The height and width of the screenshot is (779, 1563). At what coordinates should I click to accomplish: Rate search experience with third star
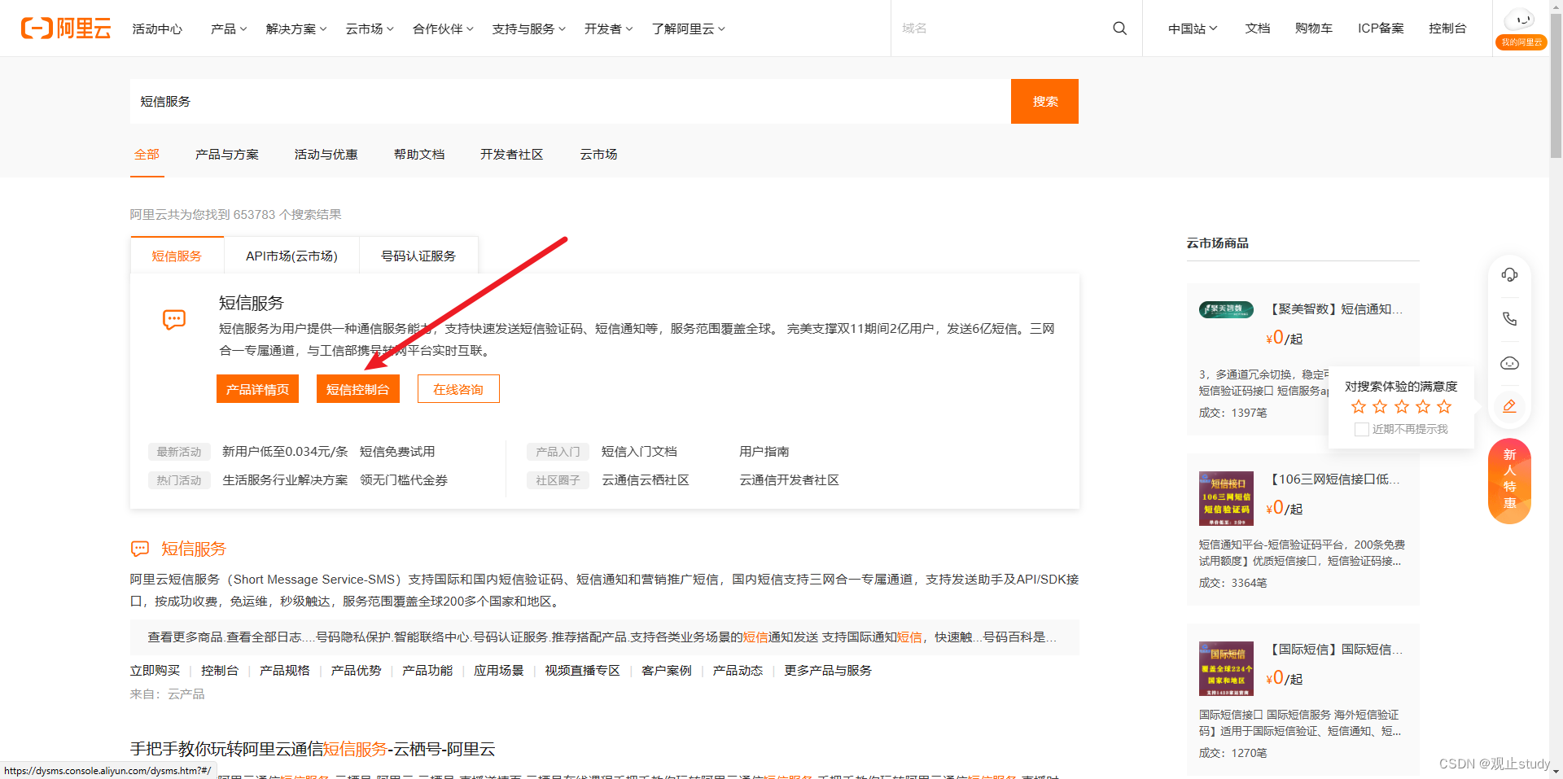click(1402, 406)
